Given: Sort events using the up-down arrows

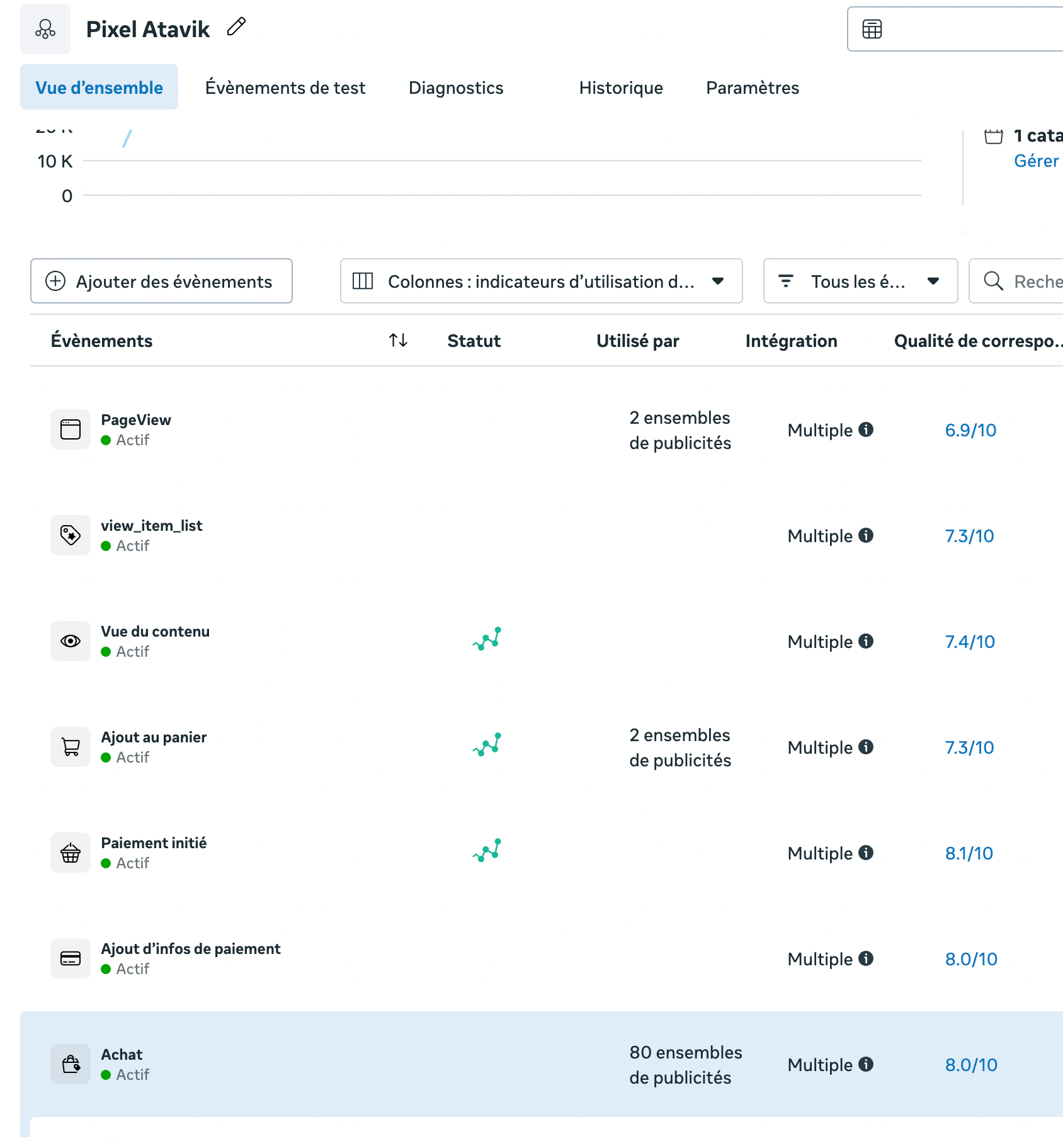Looking at the screenshot, I should tap(398, 341).
